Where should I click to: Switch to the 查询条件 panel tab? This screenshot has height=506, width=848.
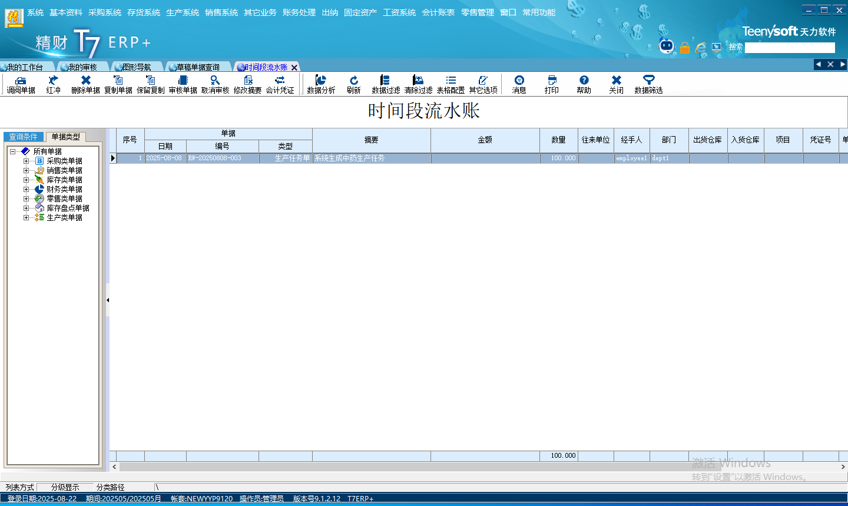point(24,137)
